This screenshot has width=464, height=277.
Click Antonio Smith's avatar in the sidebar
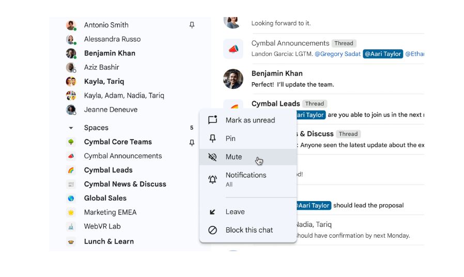coord(71,25)
